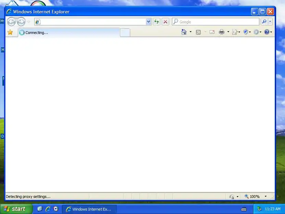The height and width of the screenshot is (214, 285).
Task: Go to the Home page icon
Action: (x=184, y=32)
